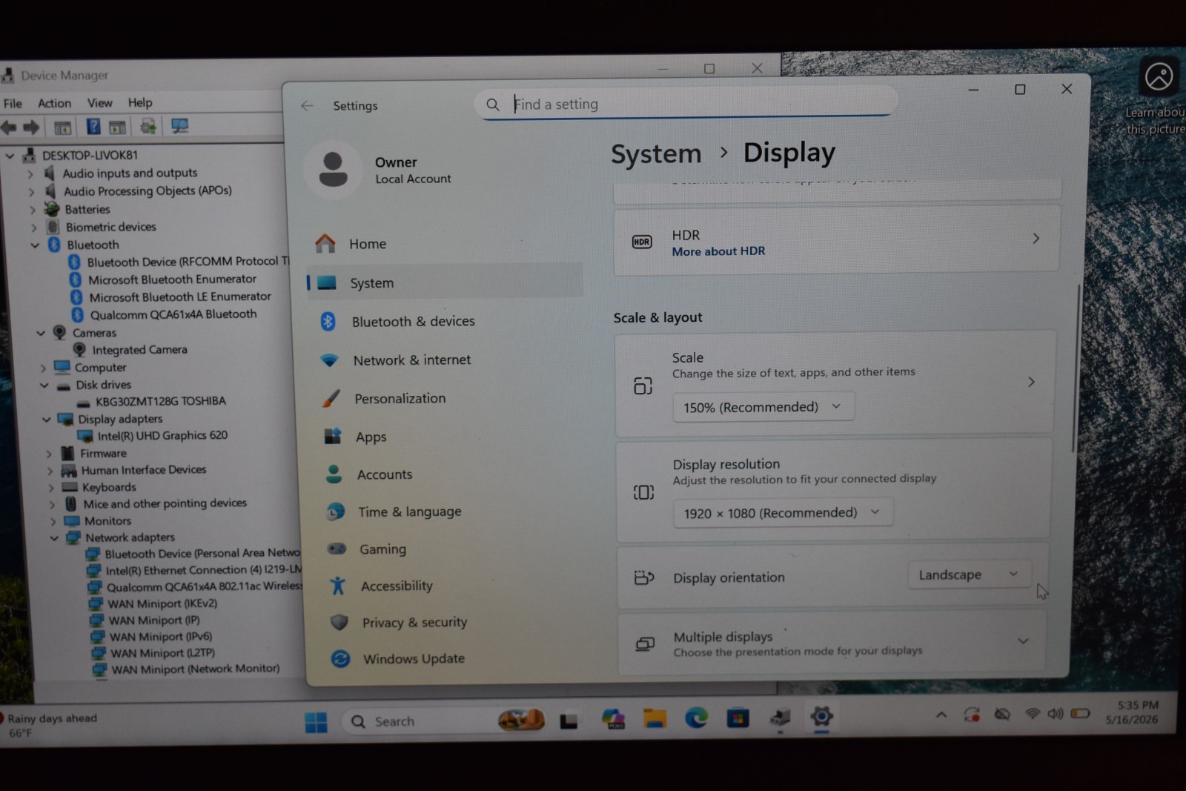1186x791 pixels.
Task: Click the Task View icon on taskbar
Action: 569,721
